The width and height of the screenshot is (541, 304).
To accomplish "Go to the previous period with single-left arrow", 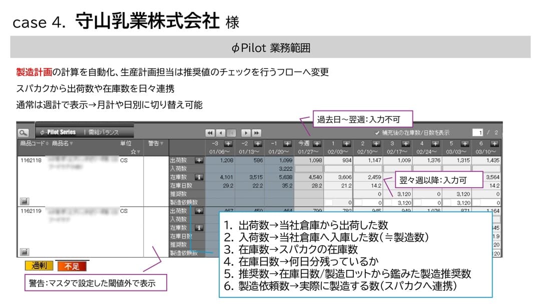I will 221,133.
